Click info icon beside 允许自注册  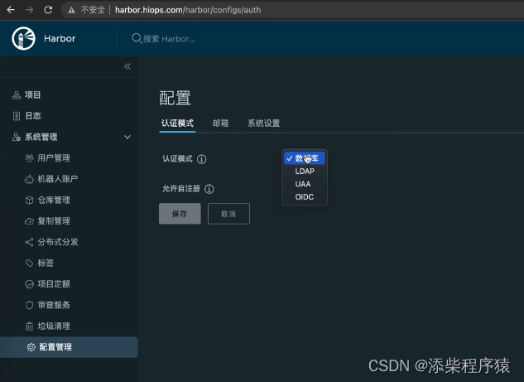pos(209,189)
